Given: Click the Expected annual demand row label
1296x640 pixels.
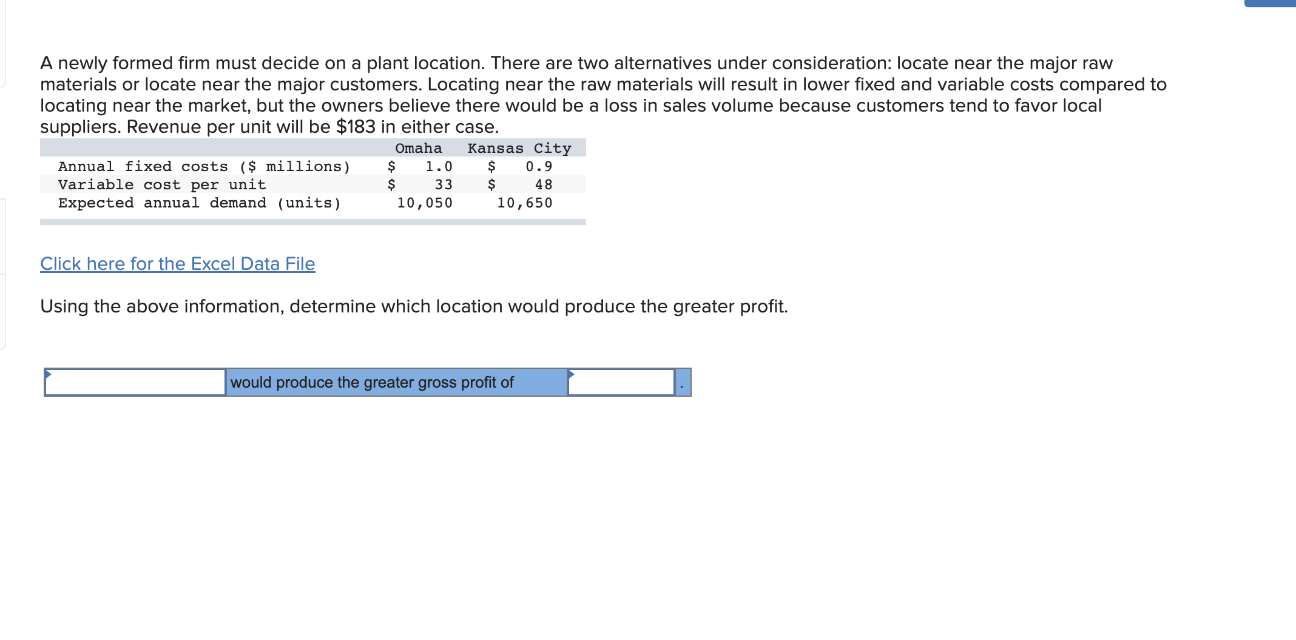Looking at the screenshot, I should (x=200, y=203).
